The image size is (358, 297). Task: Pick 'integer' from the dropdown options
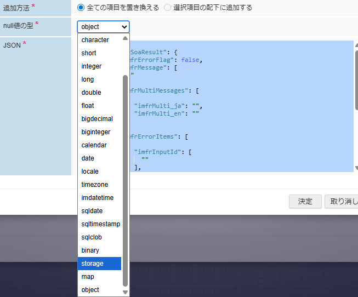click(99, 66)
